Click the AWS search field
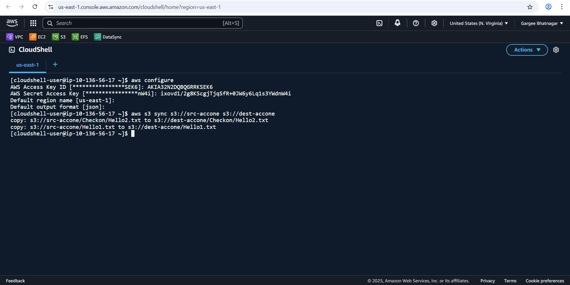 point(142,23)
